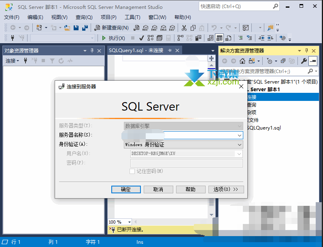Open the document tab list dropdown arrow
This screenshot has height=247, width=323.
[213, 50]
